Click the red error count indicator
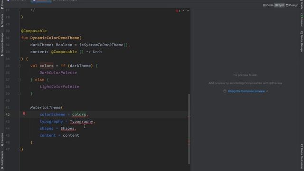The width and height of the screenshot is (304, 171). (x=178, y=11)
